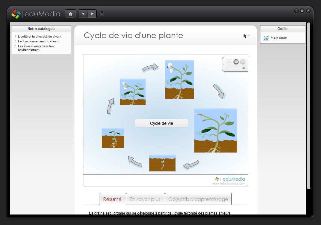Image resolution: width=321 pixels, height=225 pixels.
Task: Click the animation speed slider handle
Action: coord(244,68)
